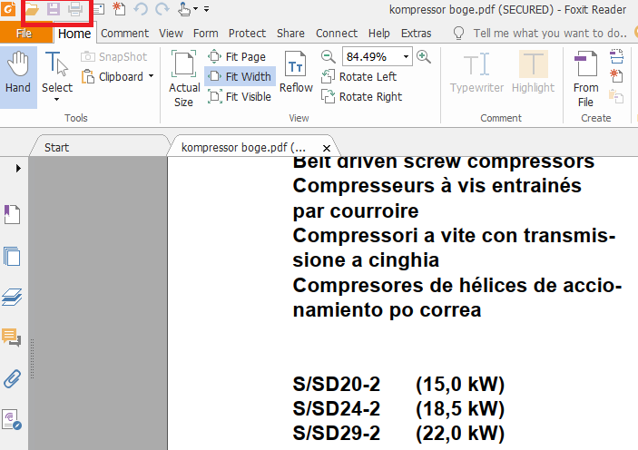Click the Foxit logo icon

pyautogui.click(x=8, y=8)
